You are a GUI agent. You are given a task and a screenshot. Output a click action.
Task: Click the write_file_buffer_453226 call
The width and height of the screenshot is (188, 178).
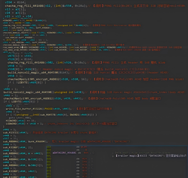tap(38, 109)
